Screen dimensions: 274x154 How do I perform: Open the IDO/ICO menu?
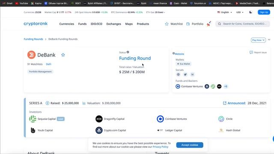coord(96,24)
